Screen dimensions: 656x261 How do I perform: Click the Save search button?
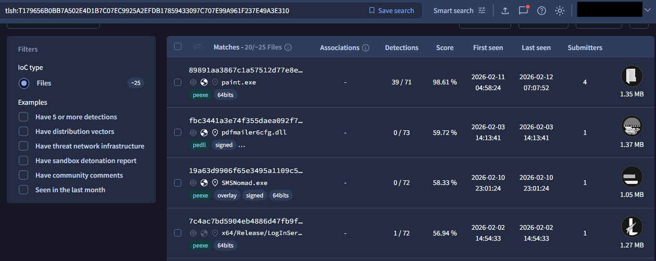391,10
